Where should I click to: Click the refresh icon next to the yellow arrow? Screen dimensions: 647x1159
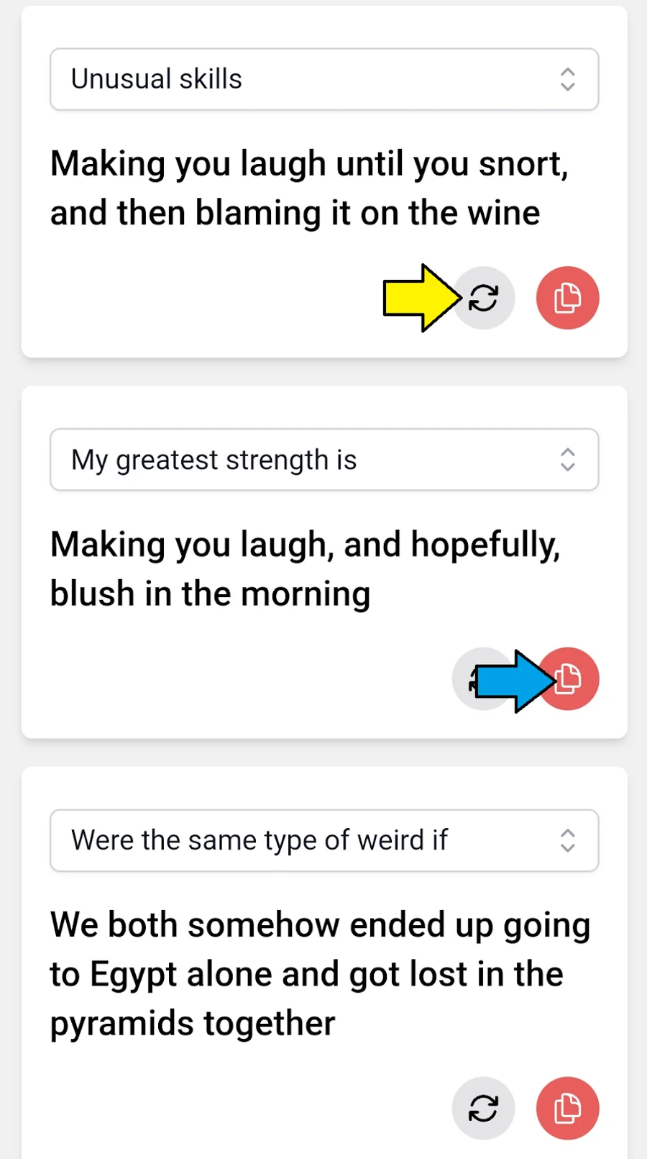(x=483, y=297)
